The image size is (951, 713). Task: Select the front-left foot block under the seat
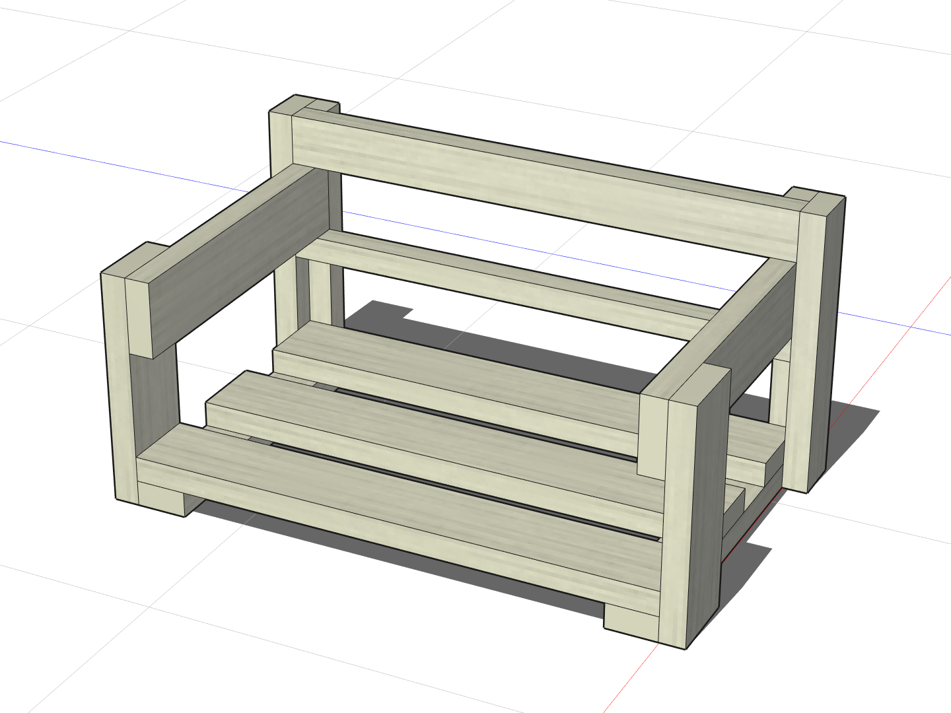pyautogui.click(x=160, y=498)
